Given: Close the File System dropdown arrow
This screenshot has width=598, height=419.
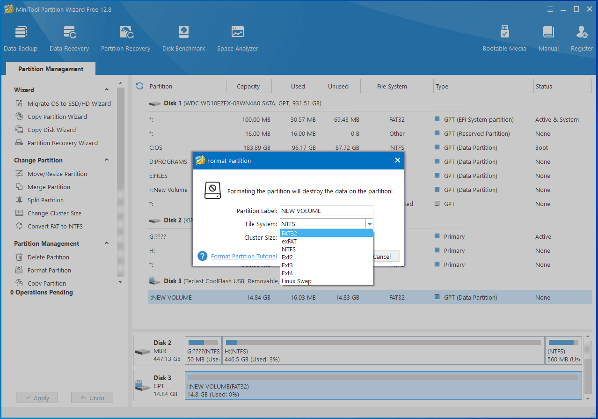Looking at the screenshot, I should [369, 224].
